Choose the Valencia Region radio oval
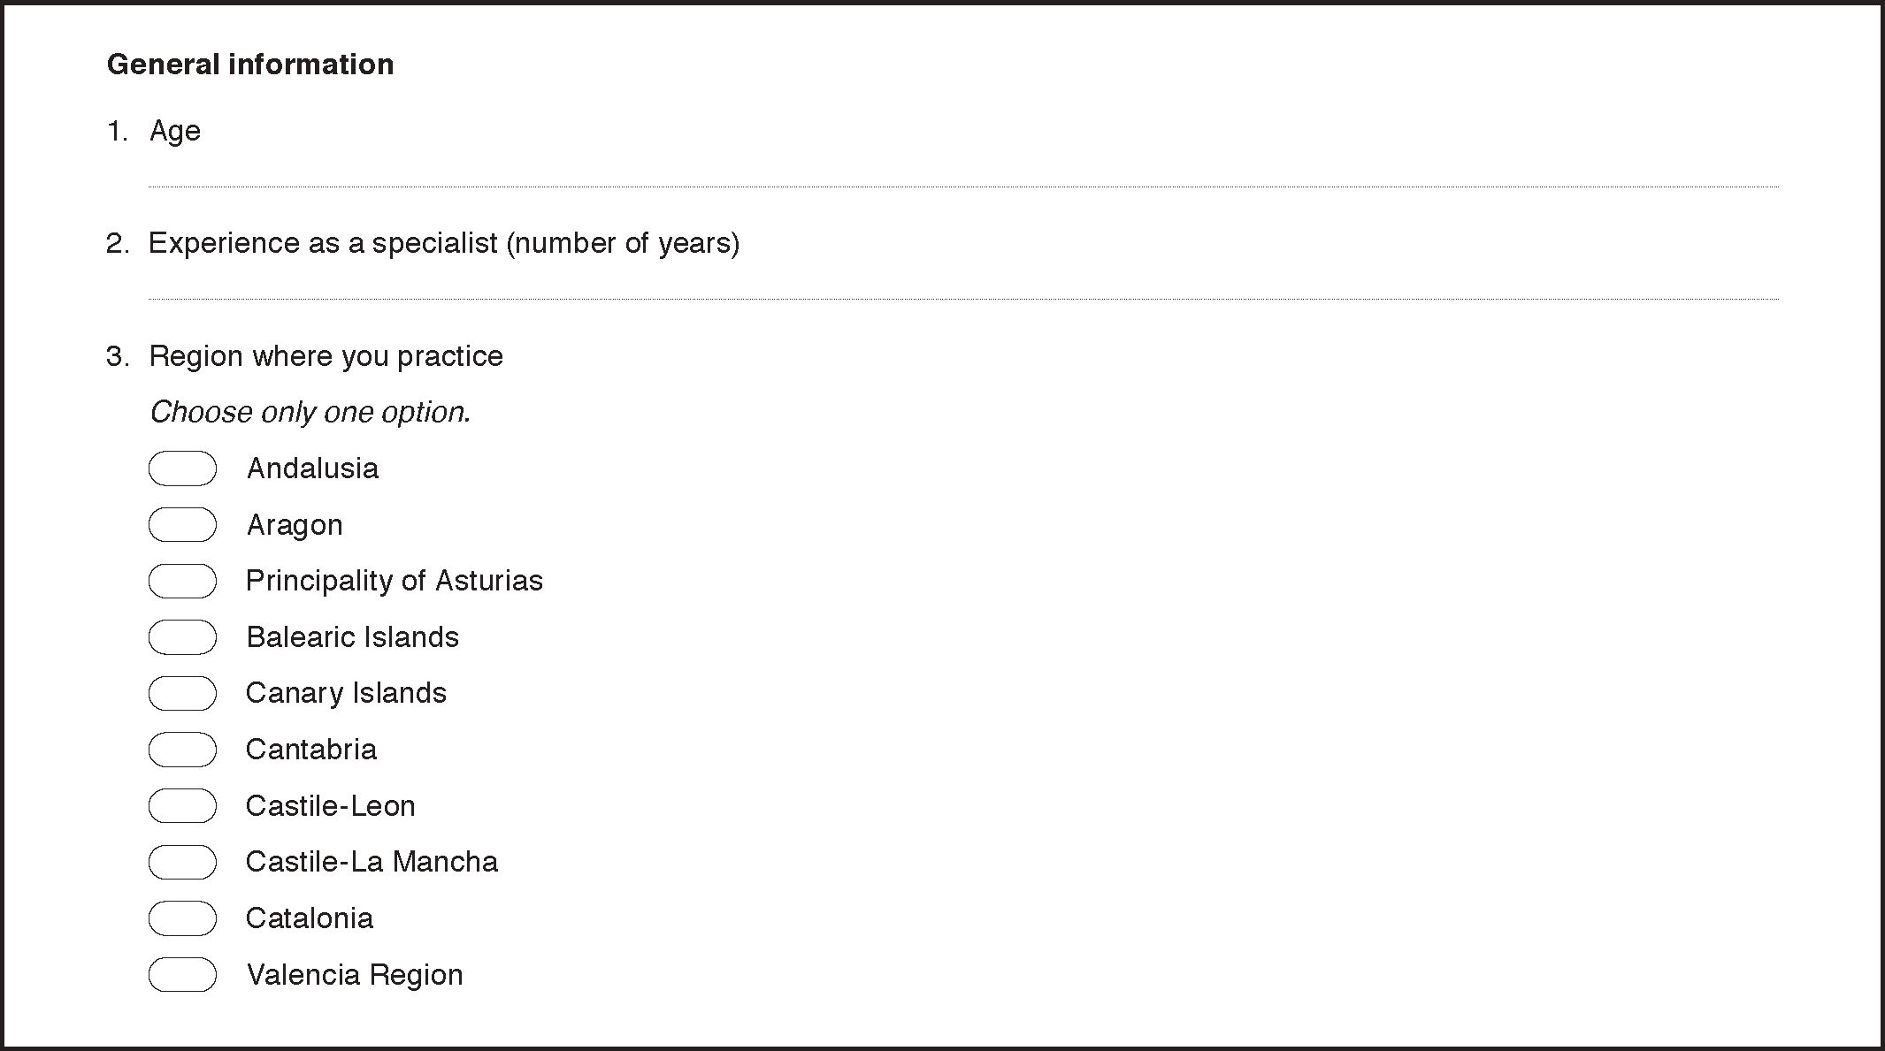 coord(182,975)
